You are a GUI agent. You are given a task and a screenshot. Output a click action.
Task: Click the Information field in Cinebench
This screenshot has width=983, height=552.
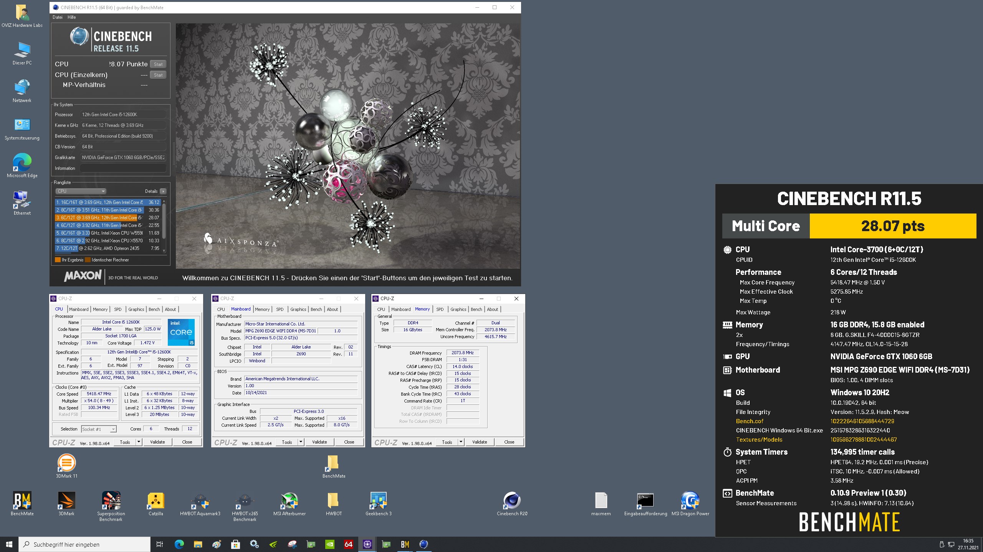123,168
